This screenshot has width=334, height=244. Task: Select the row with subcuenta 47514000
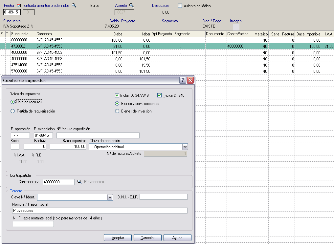(x=167, y=65)
